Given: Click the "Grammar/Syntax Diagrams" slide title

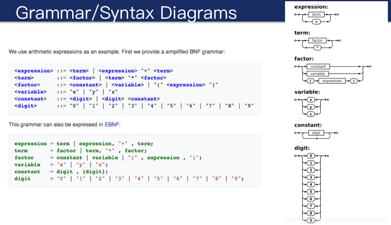Looking at the screenshot, I should (126, 13).
